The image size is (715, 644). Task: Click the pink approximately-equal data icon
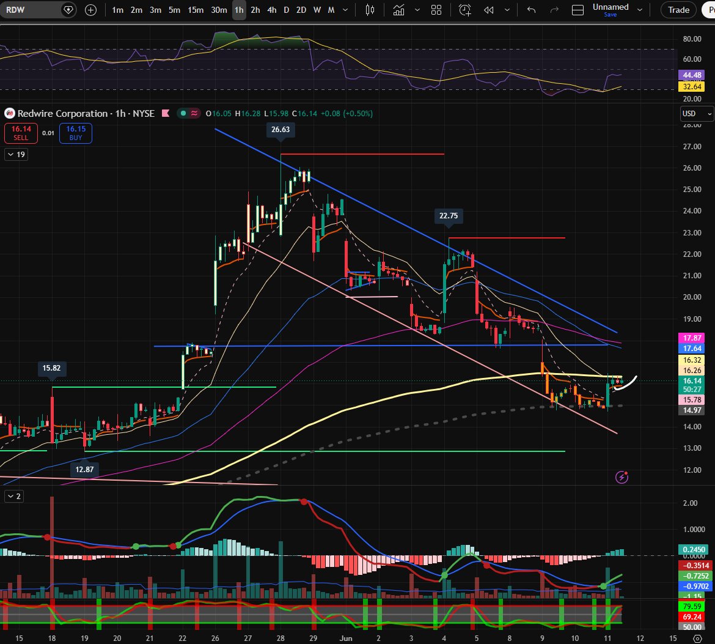(x=194, y=113)
